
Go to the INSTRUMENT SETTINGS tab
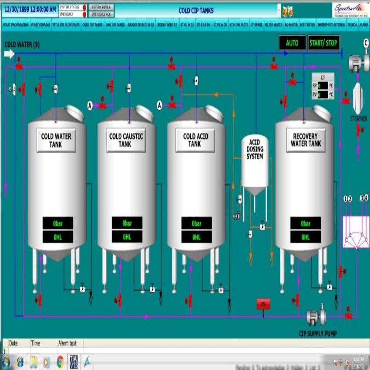(331, 25)
